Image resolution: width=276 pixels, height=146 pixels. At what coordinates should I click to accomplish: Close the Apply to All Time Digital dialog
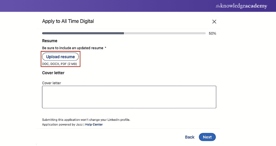214,22
